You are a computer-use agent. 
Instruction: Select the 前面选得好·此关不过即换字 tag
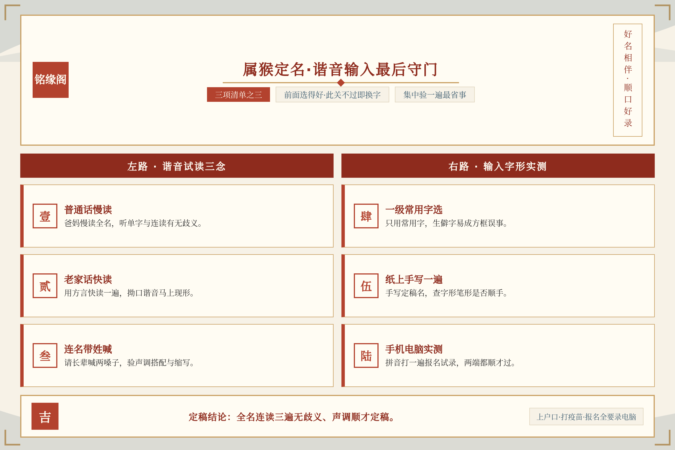click(x=332, y=95)
